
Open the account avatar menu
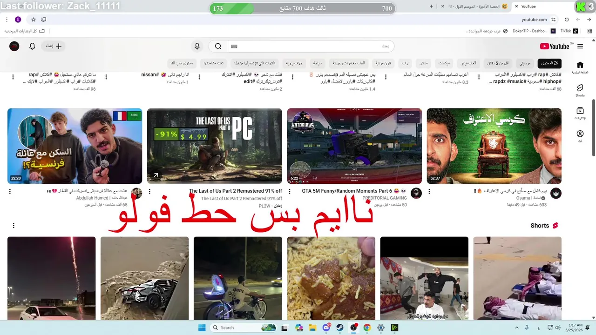[14, 46]
